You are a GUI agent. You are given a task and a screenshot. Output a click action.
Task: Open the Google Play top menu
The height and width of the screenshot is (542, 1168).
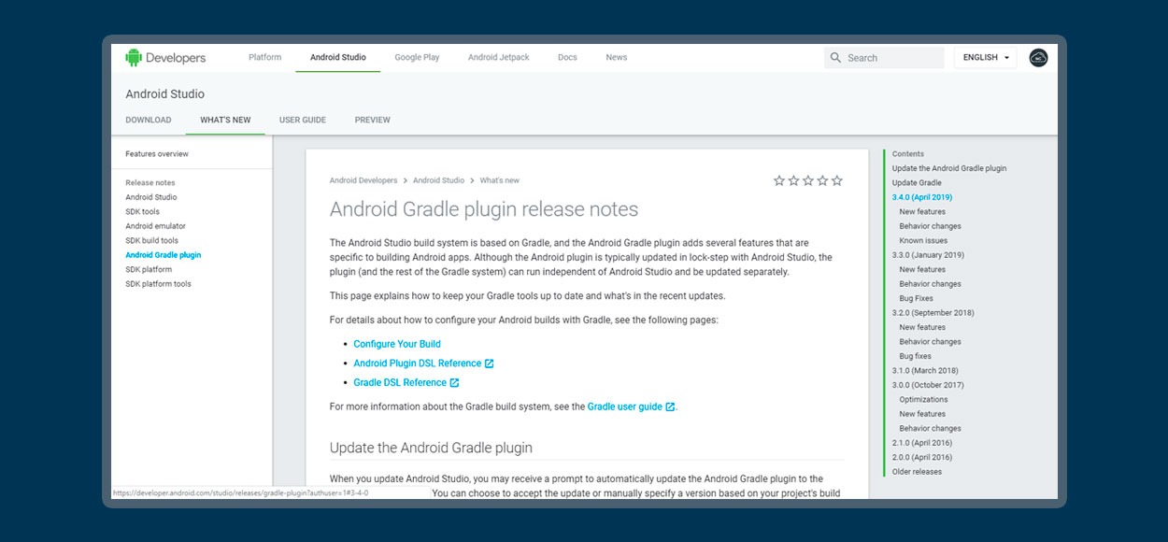(x=417, y=58)
